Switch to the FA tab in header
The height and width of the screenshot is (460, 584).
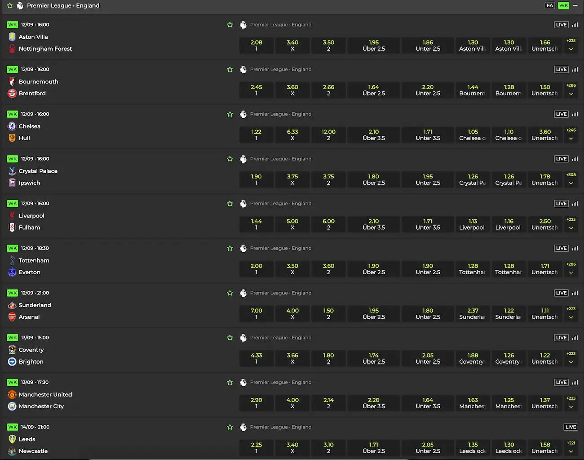tap(550, 5)
